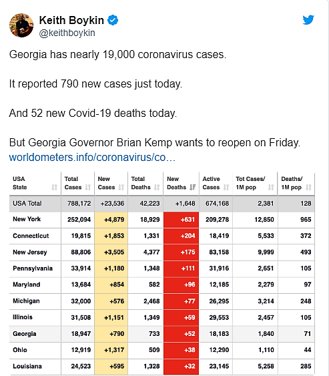
Task: Open the @keithboykin handle link
Action: click(67, 33)
